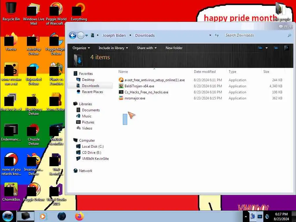
Task: Click the avast file icon
Action: point(121,80)
